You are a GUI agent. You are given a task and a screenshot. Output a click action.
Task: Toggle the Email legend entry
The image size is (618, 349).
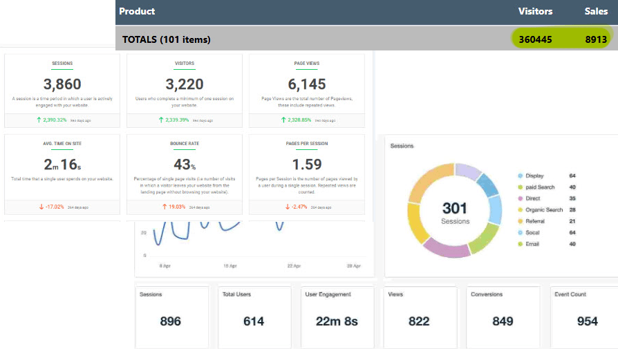point(533,244)
